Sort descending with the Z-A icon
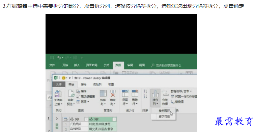The image size is (256, 132). click(145, 96)
